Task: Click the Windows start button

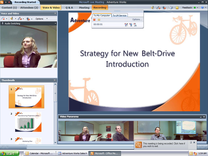Action: click(10, 154)
